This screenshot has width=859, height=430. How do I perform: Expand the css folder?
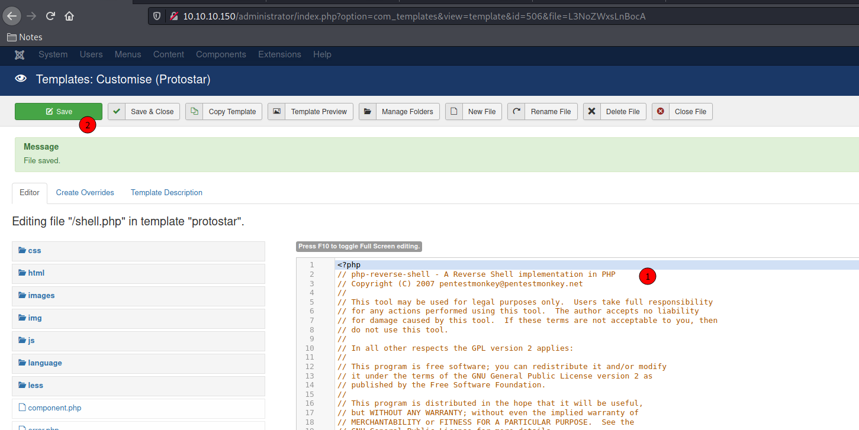[x=138, y=251]
